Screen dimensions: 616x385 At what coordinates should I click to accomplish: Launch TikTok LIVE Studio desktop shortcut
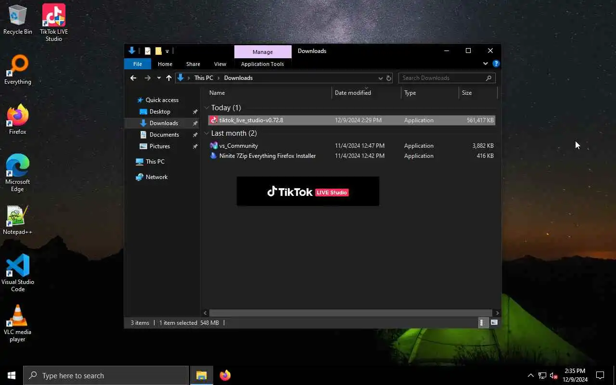(x=54, y=23)
